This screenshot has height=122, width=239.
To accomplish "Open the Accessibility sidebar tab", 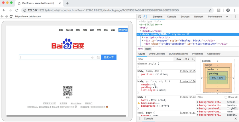I will point(214,54).
